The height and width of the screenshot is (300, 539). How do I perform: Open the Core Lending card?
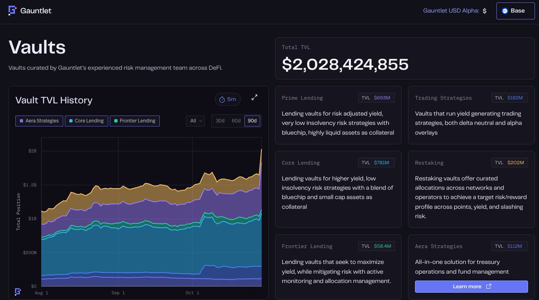click(x=338, y=189)
